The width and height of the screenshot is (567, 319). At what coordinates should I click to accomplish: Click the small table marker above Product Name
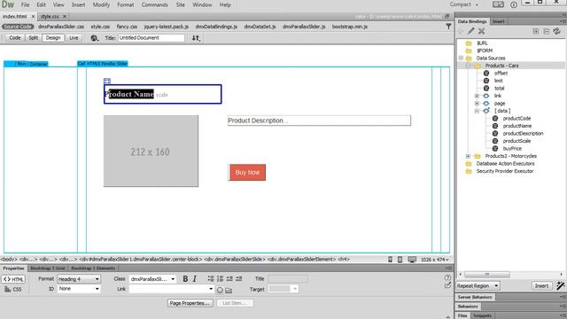[107, 81]
